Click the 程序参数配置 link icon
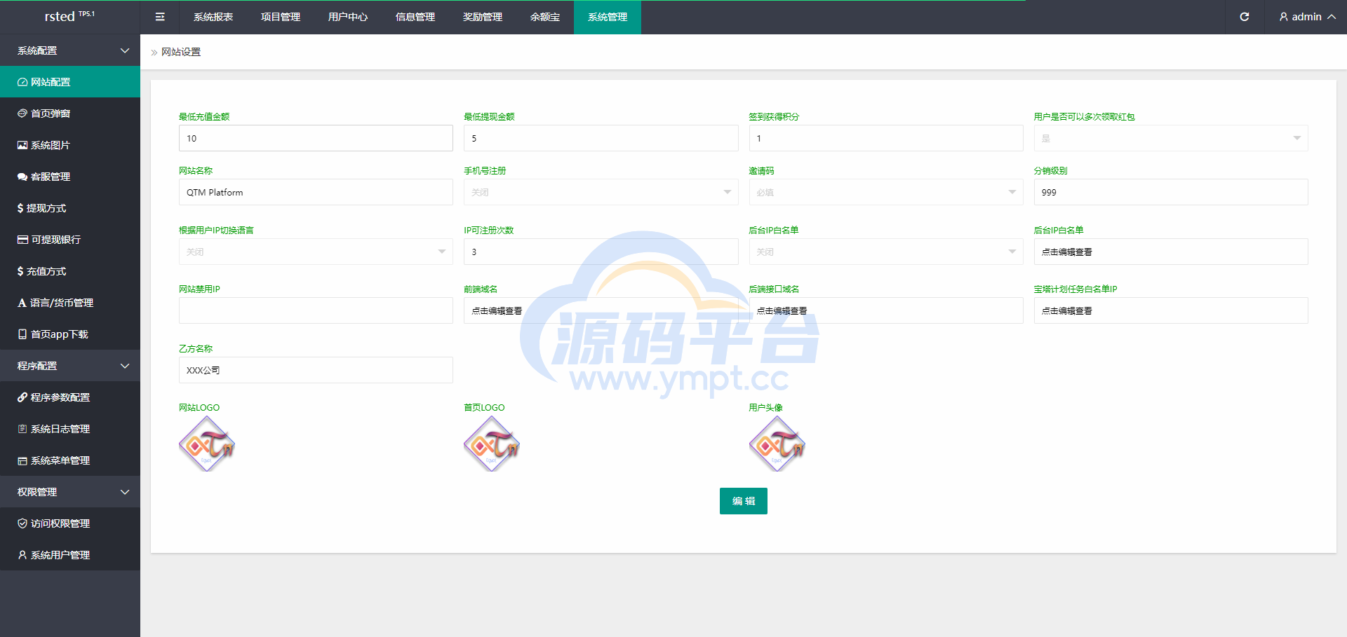This screenshot has height=637, width=1347. tap(22, 397)
